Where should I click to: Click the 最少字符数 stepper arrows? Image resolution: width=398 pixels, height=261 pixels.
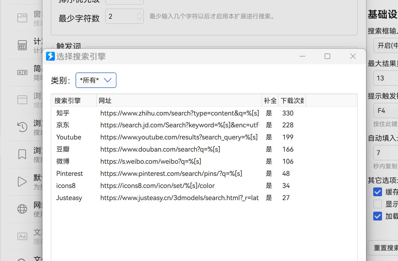coord(139,16)
